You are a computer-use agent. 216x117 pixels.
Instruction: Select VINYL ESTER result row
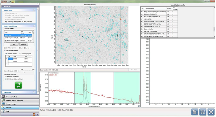coord(159,19)
